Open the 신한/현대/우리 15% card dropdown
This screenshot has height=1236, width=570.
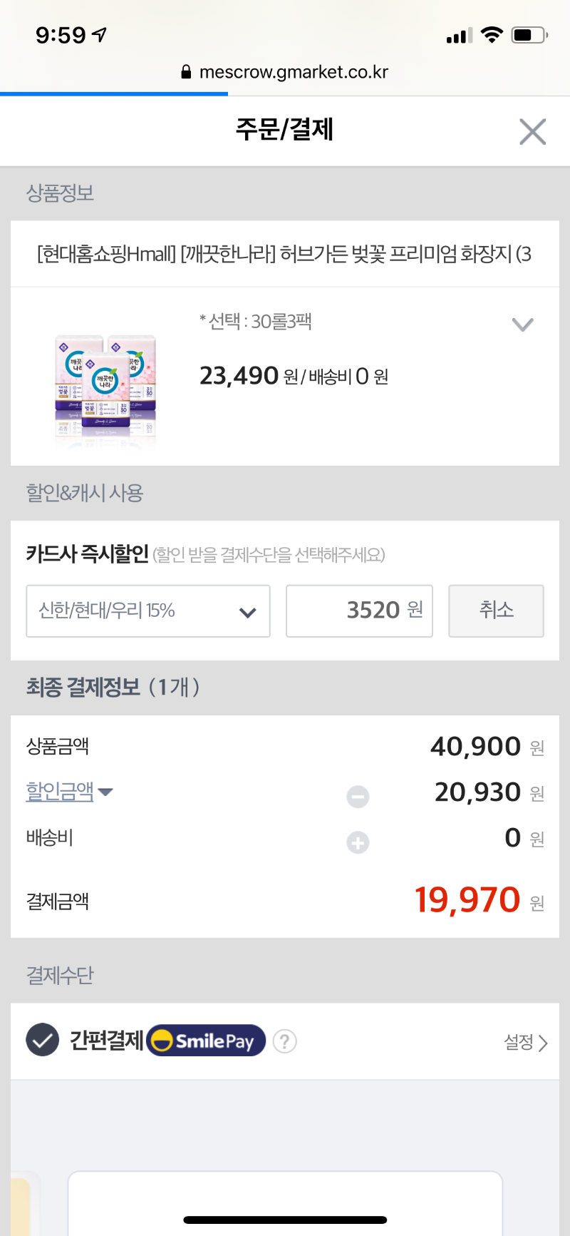(x=148, y=611)
